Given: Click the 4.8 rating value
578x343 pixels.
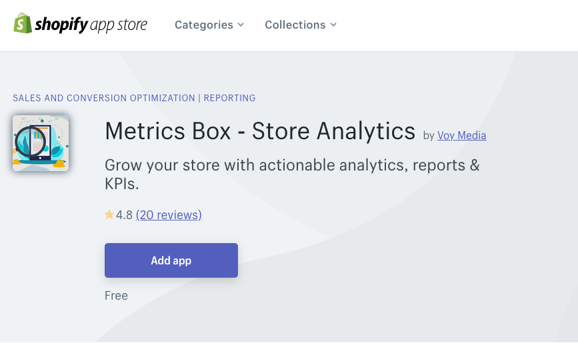Looking at the screenshot, I should [x=124, y=214].
